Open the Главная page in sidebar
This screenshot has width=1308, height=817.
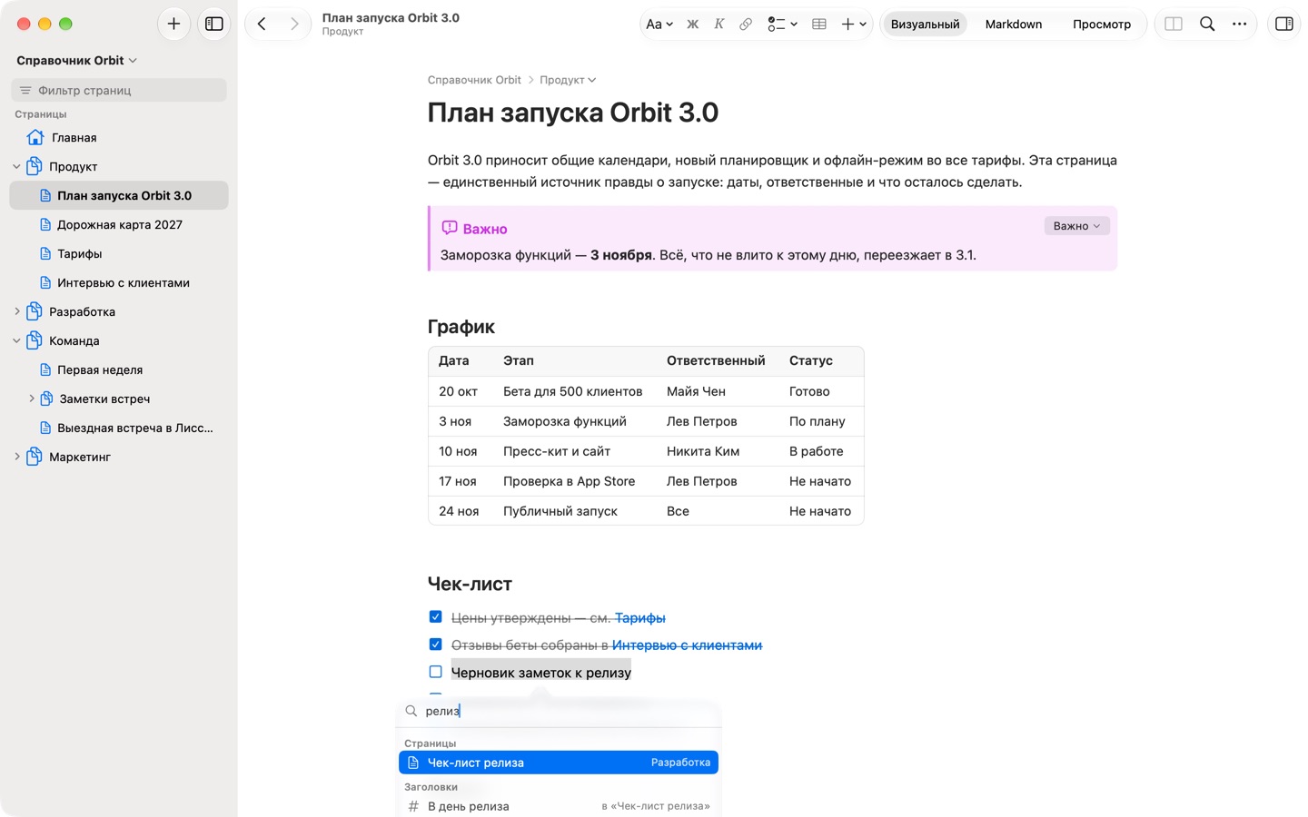(x=119, y=138)
